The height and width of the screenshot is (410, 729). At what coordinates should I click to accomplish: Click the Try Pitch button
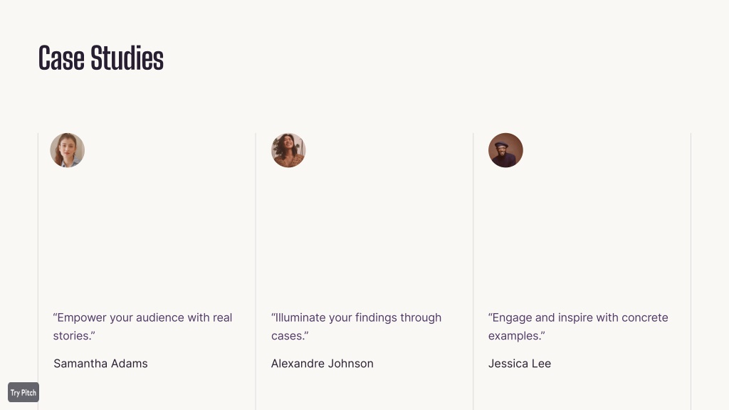click(23, 392)
